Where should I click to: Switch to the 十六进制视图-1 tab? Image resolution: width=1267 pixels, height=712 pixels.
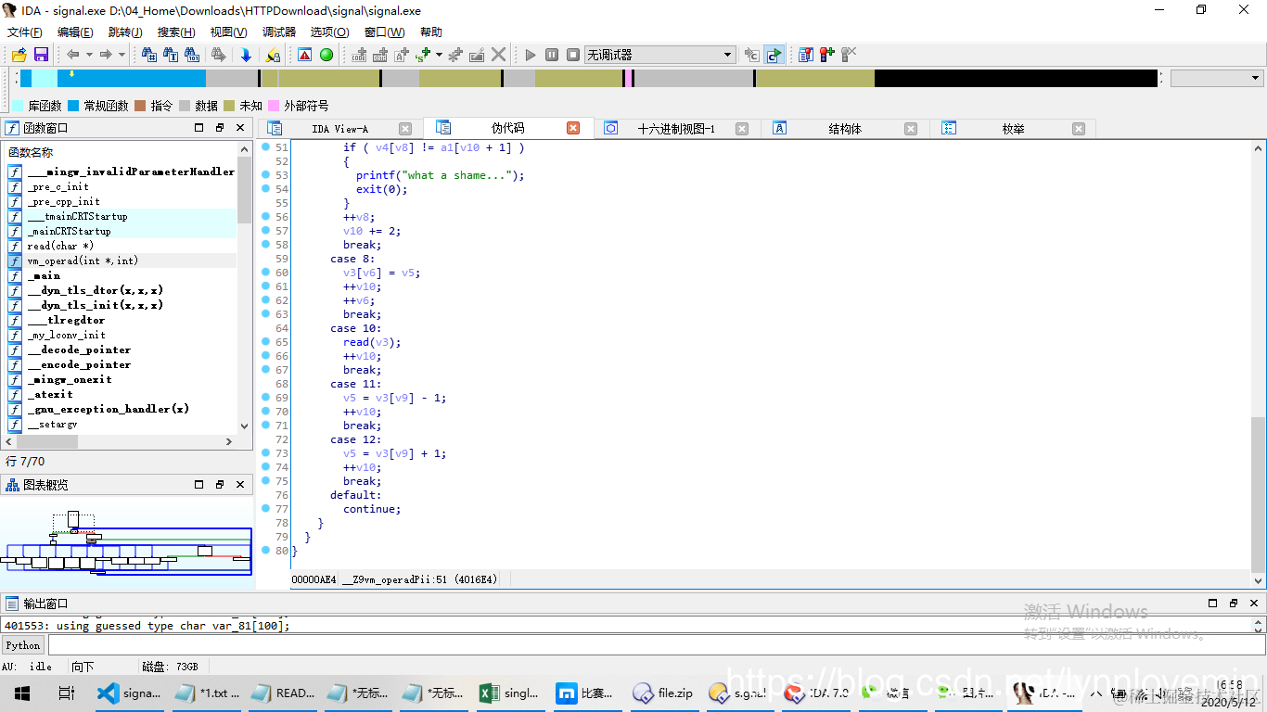676,129
